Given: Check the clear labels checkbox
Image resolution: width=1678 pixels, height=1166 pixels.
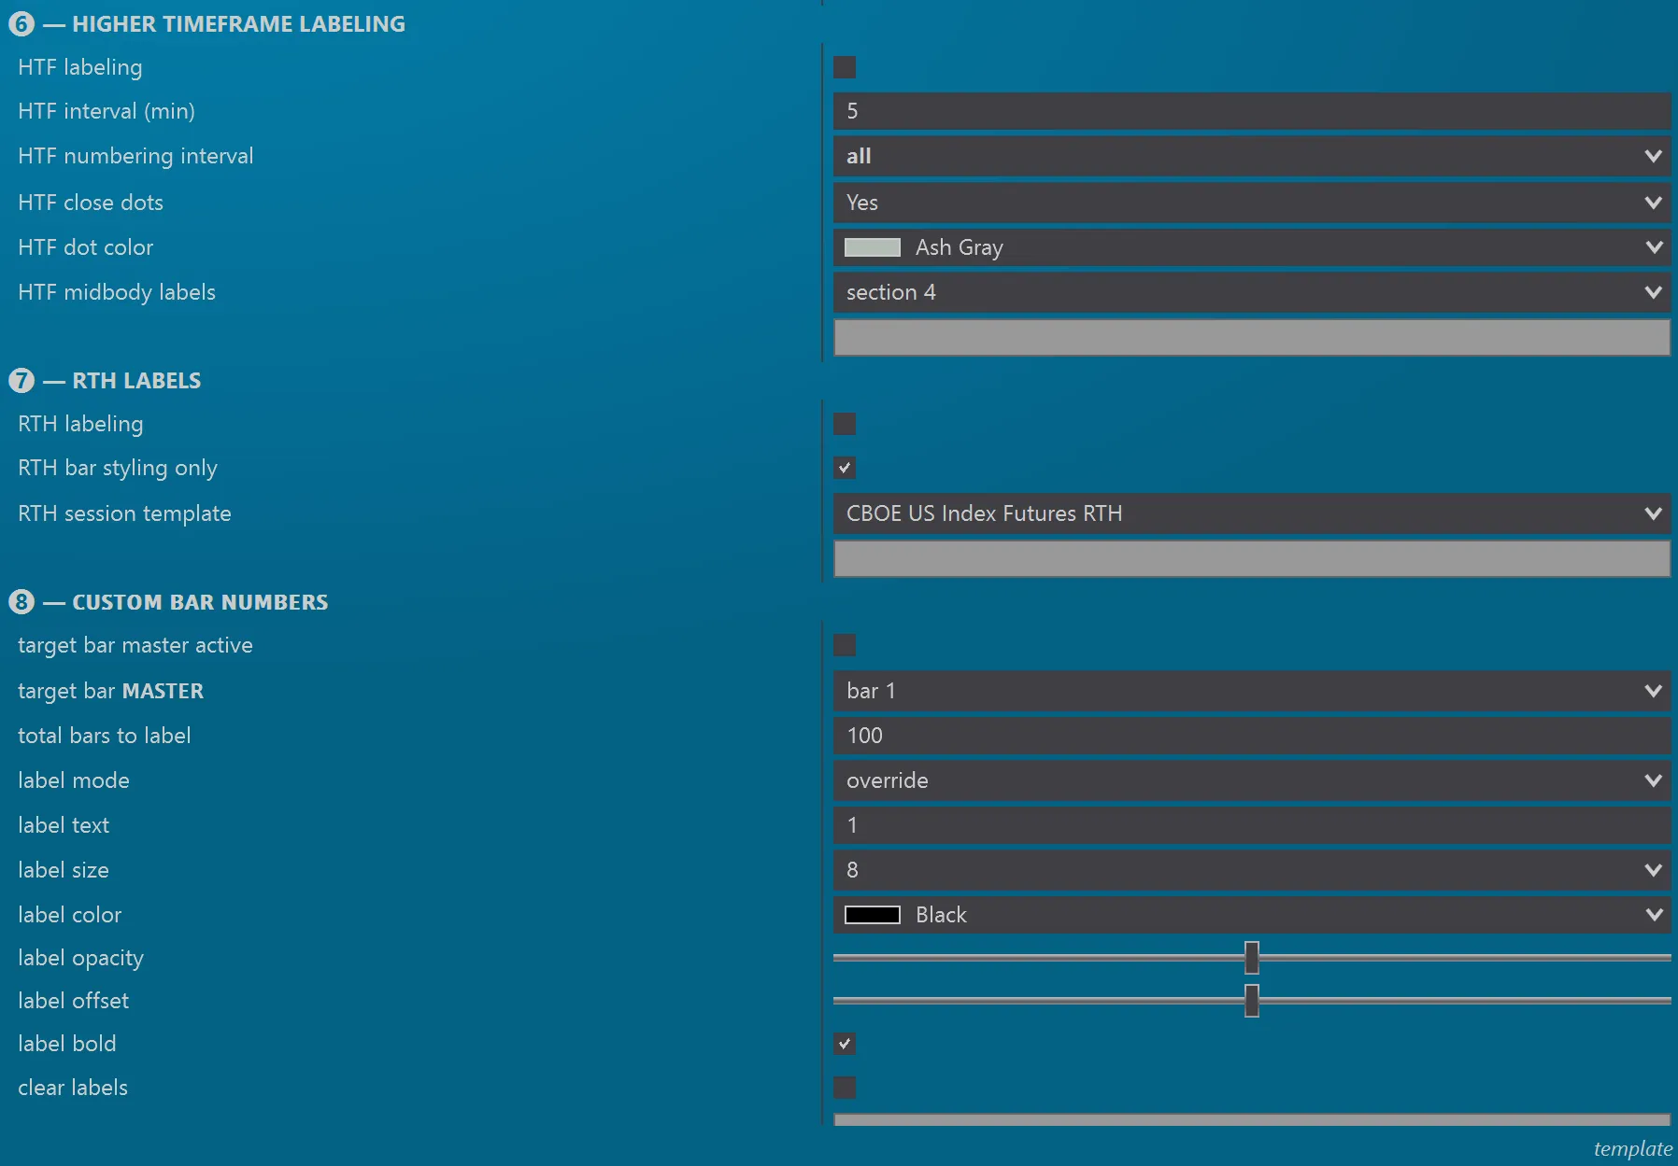Looking at the screenshot, I should (845, 1088).
